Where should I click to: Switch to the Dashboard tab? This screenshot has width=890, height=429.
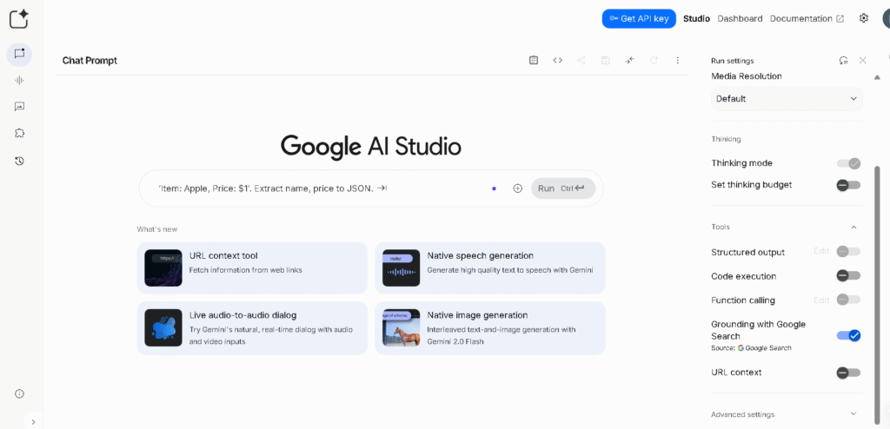(741, 18)
